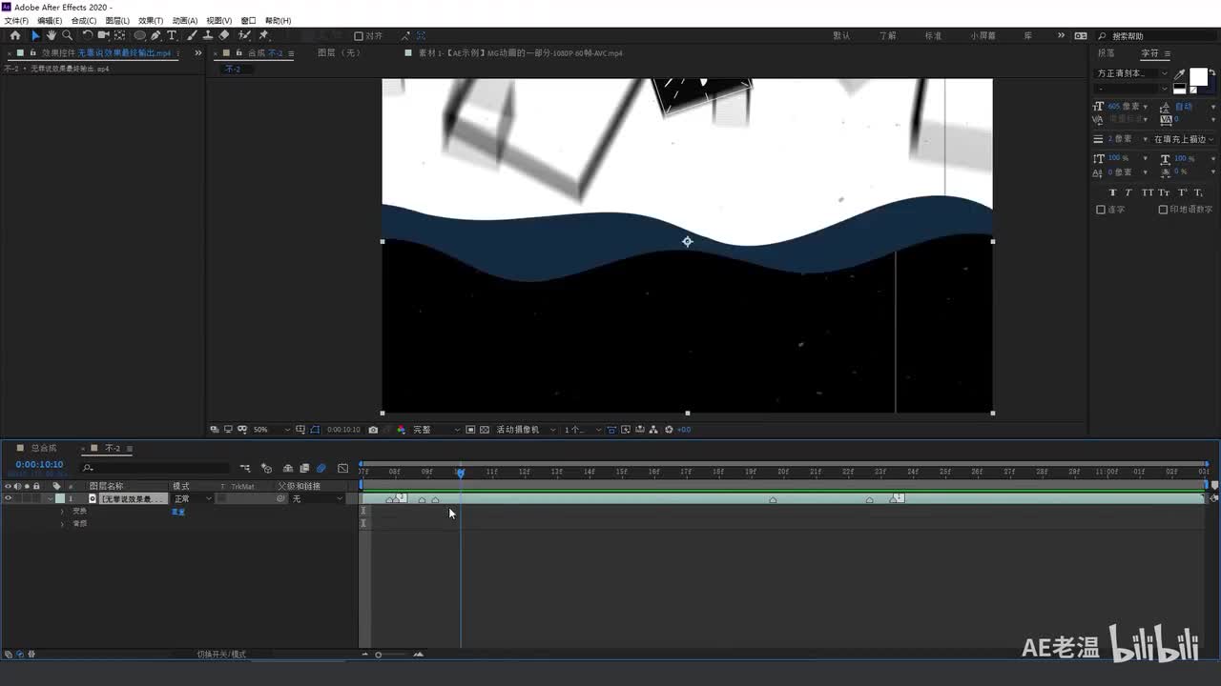The height and width of the screenshot is (686, 1221).
Task: Select the Roto Brush tool
Action: (245, 35)
